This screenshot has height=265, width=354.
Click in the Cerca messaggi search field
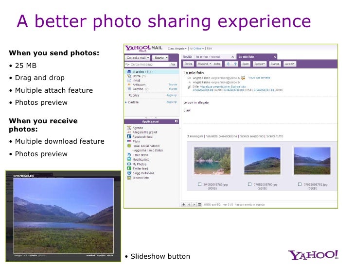pos(149,65)
